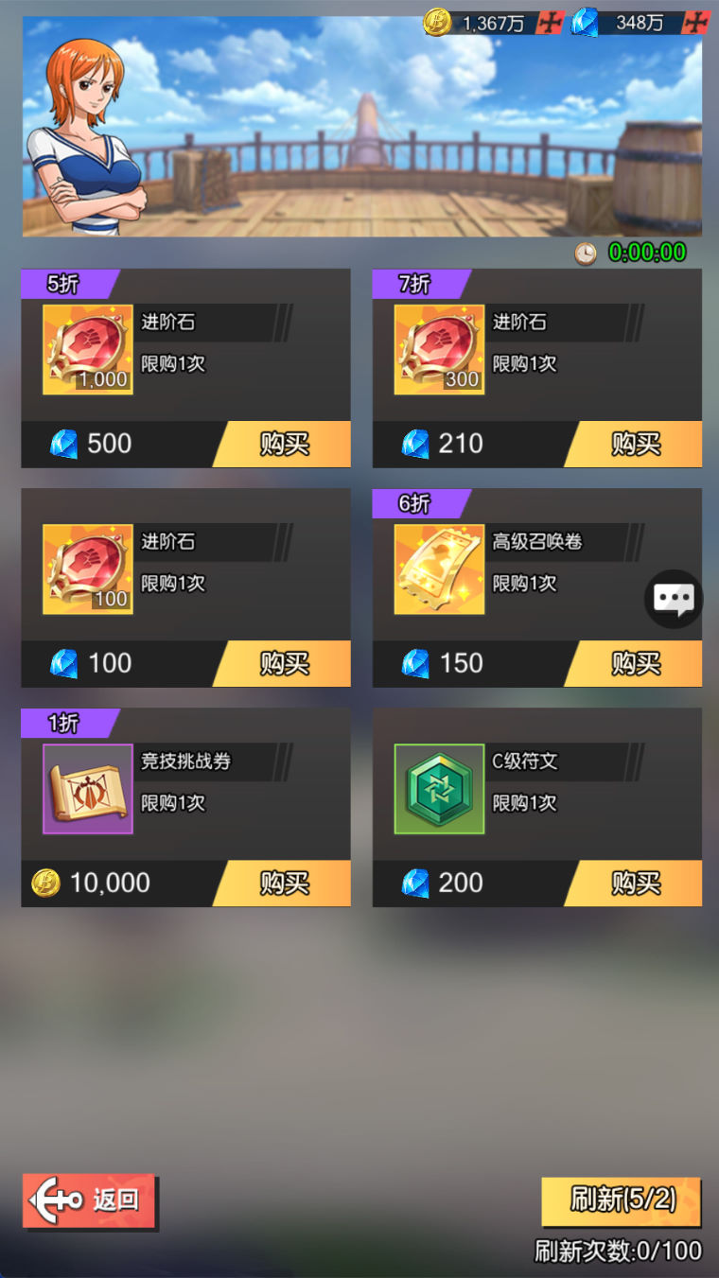
Task: Buy the advanced summon scroll for 150 diamonds
Action: click(634, 663)
